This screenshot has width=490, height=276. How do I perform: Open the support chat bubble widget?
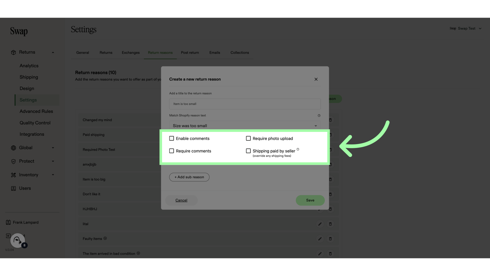18,240
